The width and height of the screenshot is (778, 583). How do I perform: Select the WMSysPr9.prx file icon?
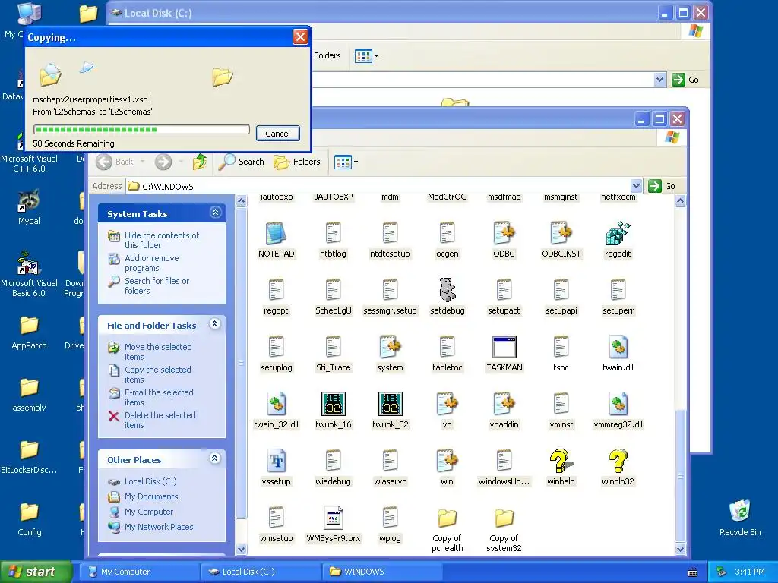pyautogui.click(x=333, y=518)
